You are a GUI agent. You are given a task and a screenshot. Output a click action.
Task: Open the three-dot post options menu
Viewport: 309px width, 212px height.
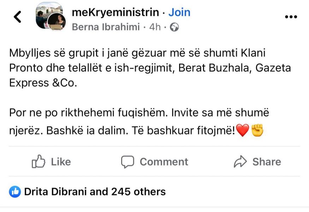(291, 17)
